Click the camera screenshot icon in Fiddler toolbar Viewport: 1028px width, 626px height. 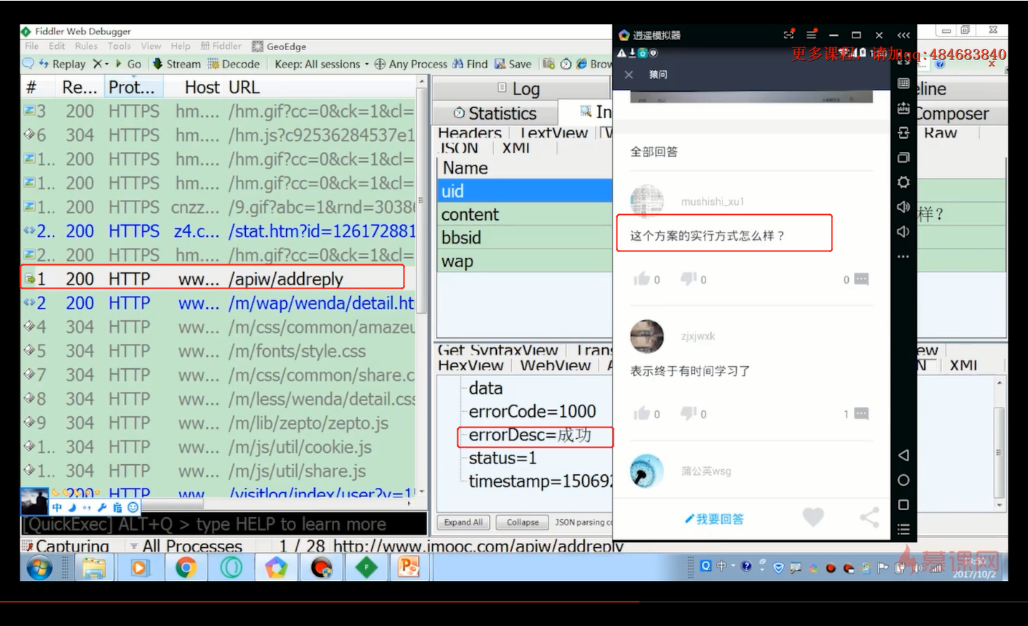[x=548, y=64]
